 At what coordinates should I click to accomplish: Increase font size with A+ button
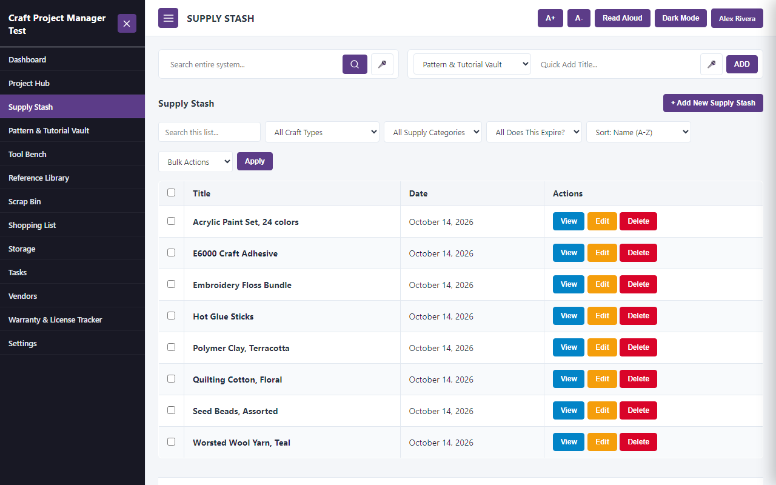[x=550, y=18]
